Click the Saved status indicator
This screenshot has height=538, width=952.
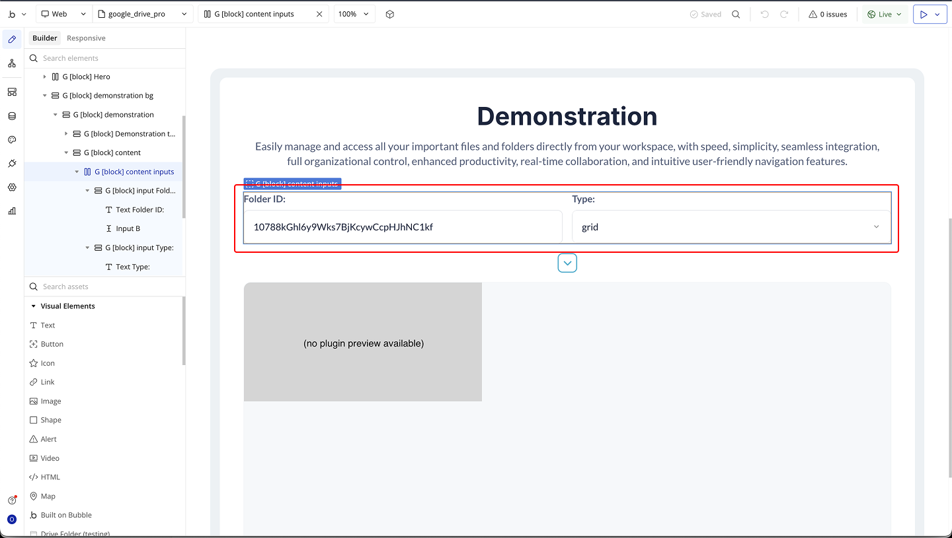705,14
